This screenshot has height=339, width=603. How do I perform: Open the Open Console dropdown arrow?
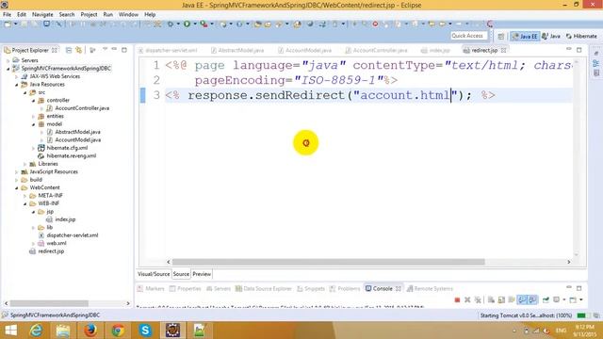pyautogui.click(x=580, y=299)
